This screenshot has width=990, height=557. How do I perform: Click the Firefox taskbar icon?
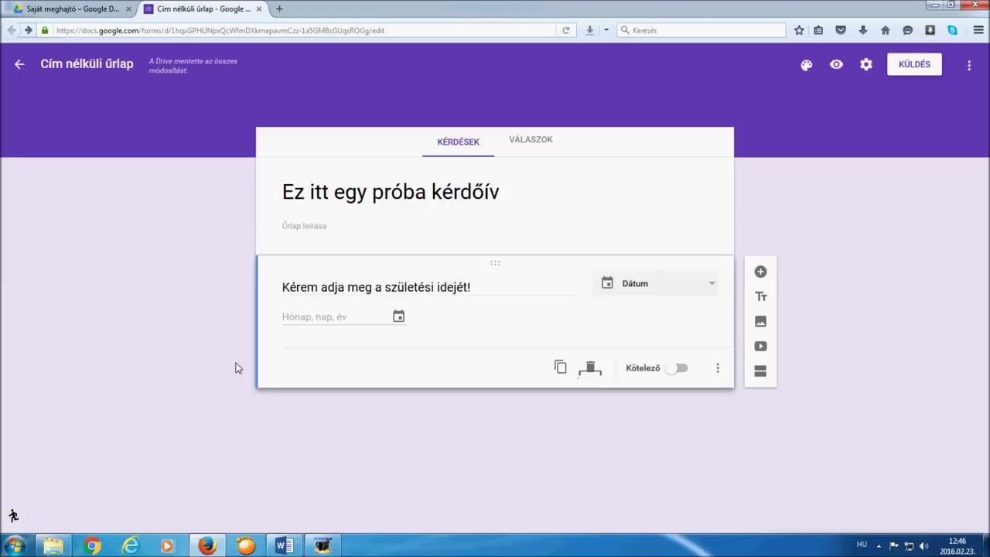pyautogui.click(x=207, y=545)
